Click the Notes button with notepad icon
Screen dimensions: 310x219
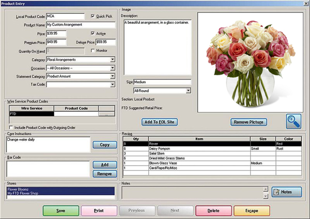click(286, 192)
